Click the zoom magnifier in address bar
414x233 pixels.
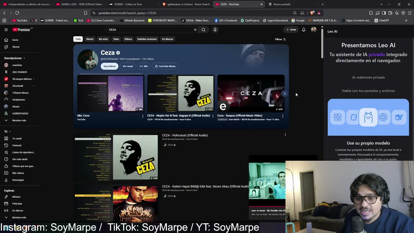[x=295, y=13]
